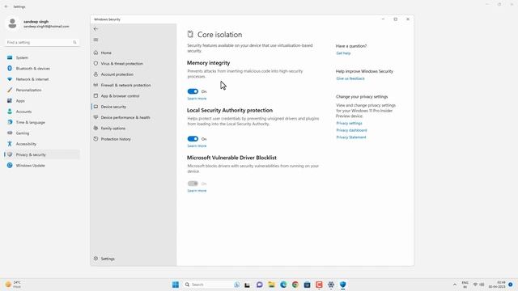Viewport: 518px width, 291px height.
Task: Open the Chat app on taskbar
Action: pyautogui.click(x=259, y=285)
